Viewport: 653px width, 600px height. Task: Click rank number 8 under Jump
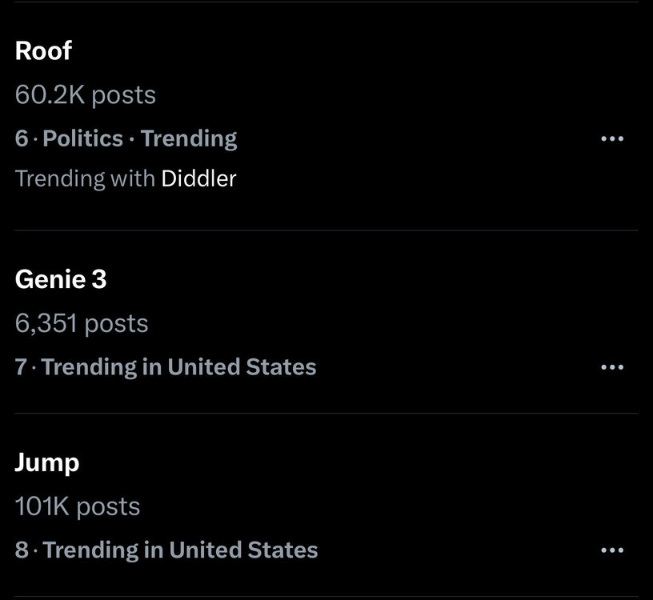pos(21,550)
